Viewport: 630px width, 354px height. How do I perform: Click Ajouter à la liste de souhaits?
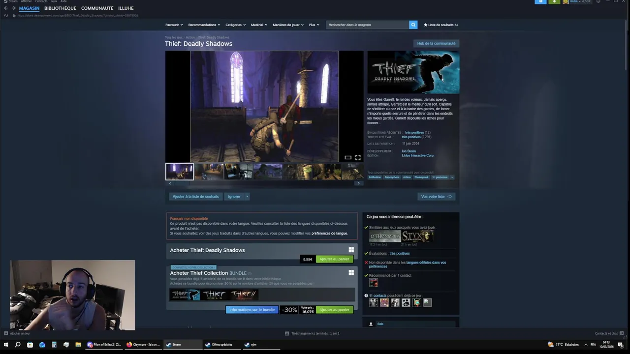pyautogui.click(x=195, y=196)
